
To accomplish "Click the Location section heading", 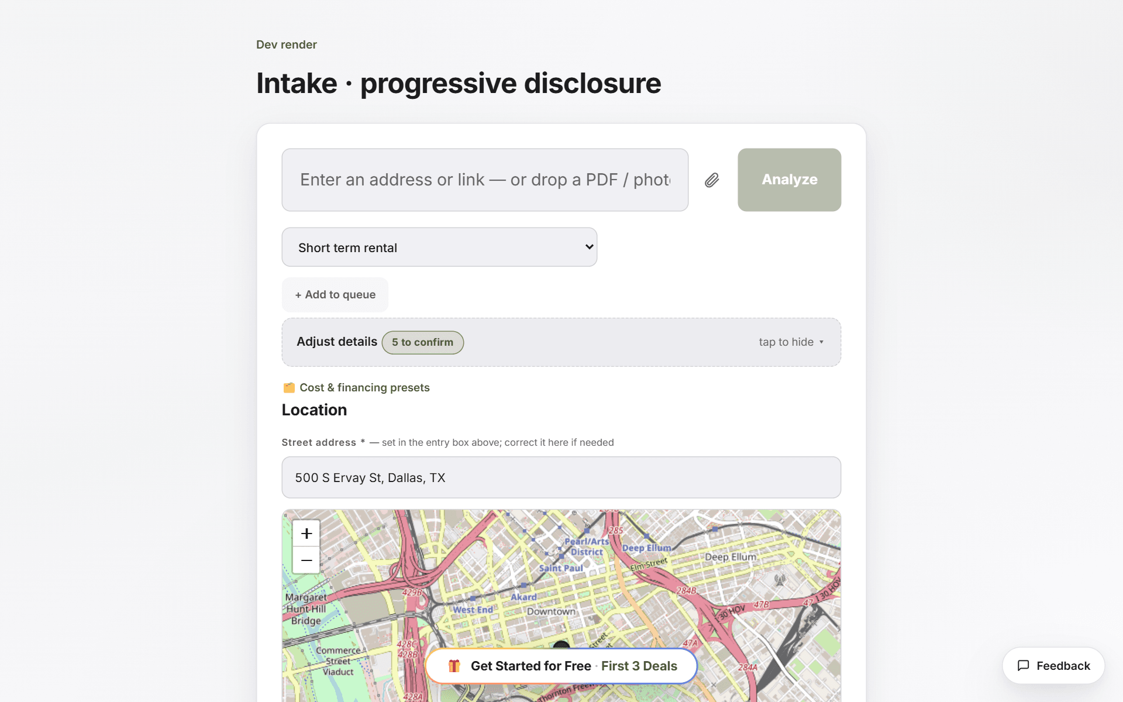I will point(314,410).
